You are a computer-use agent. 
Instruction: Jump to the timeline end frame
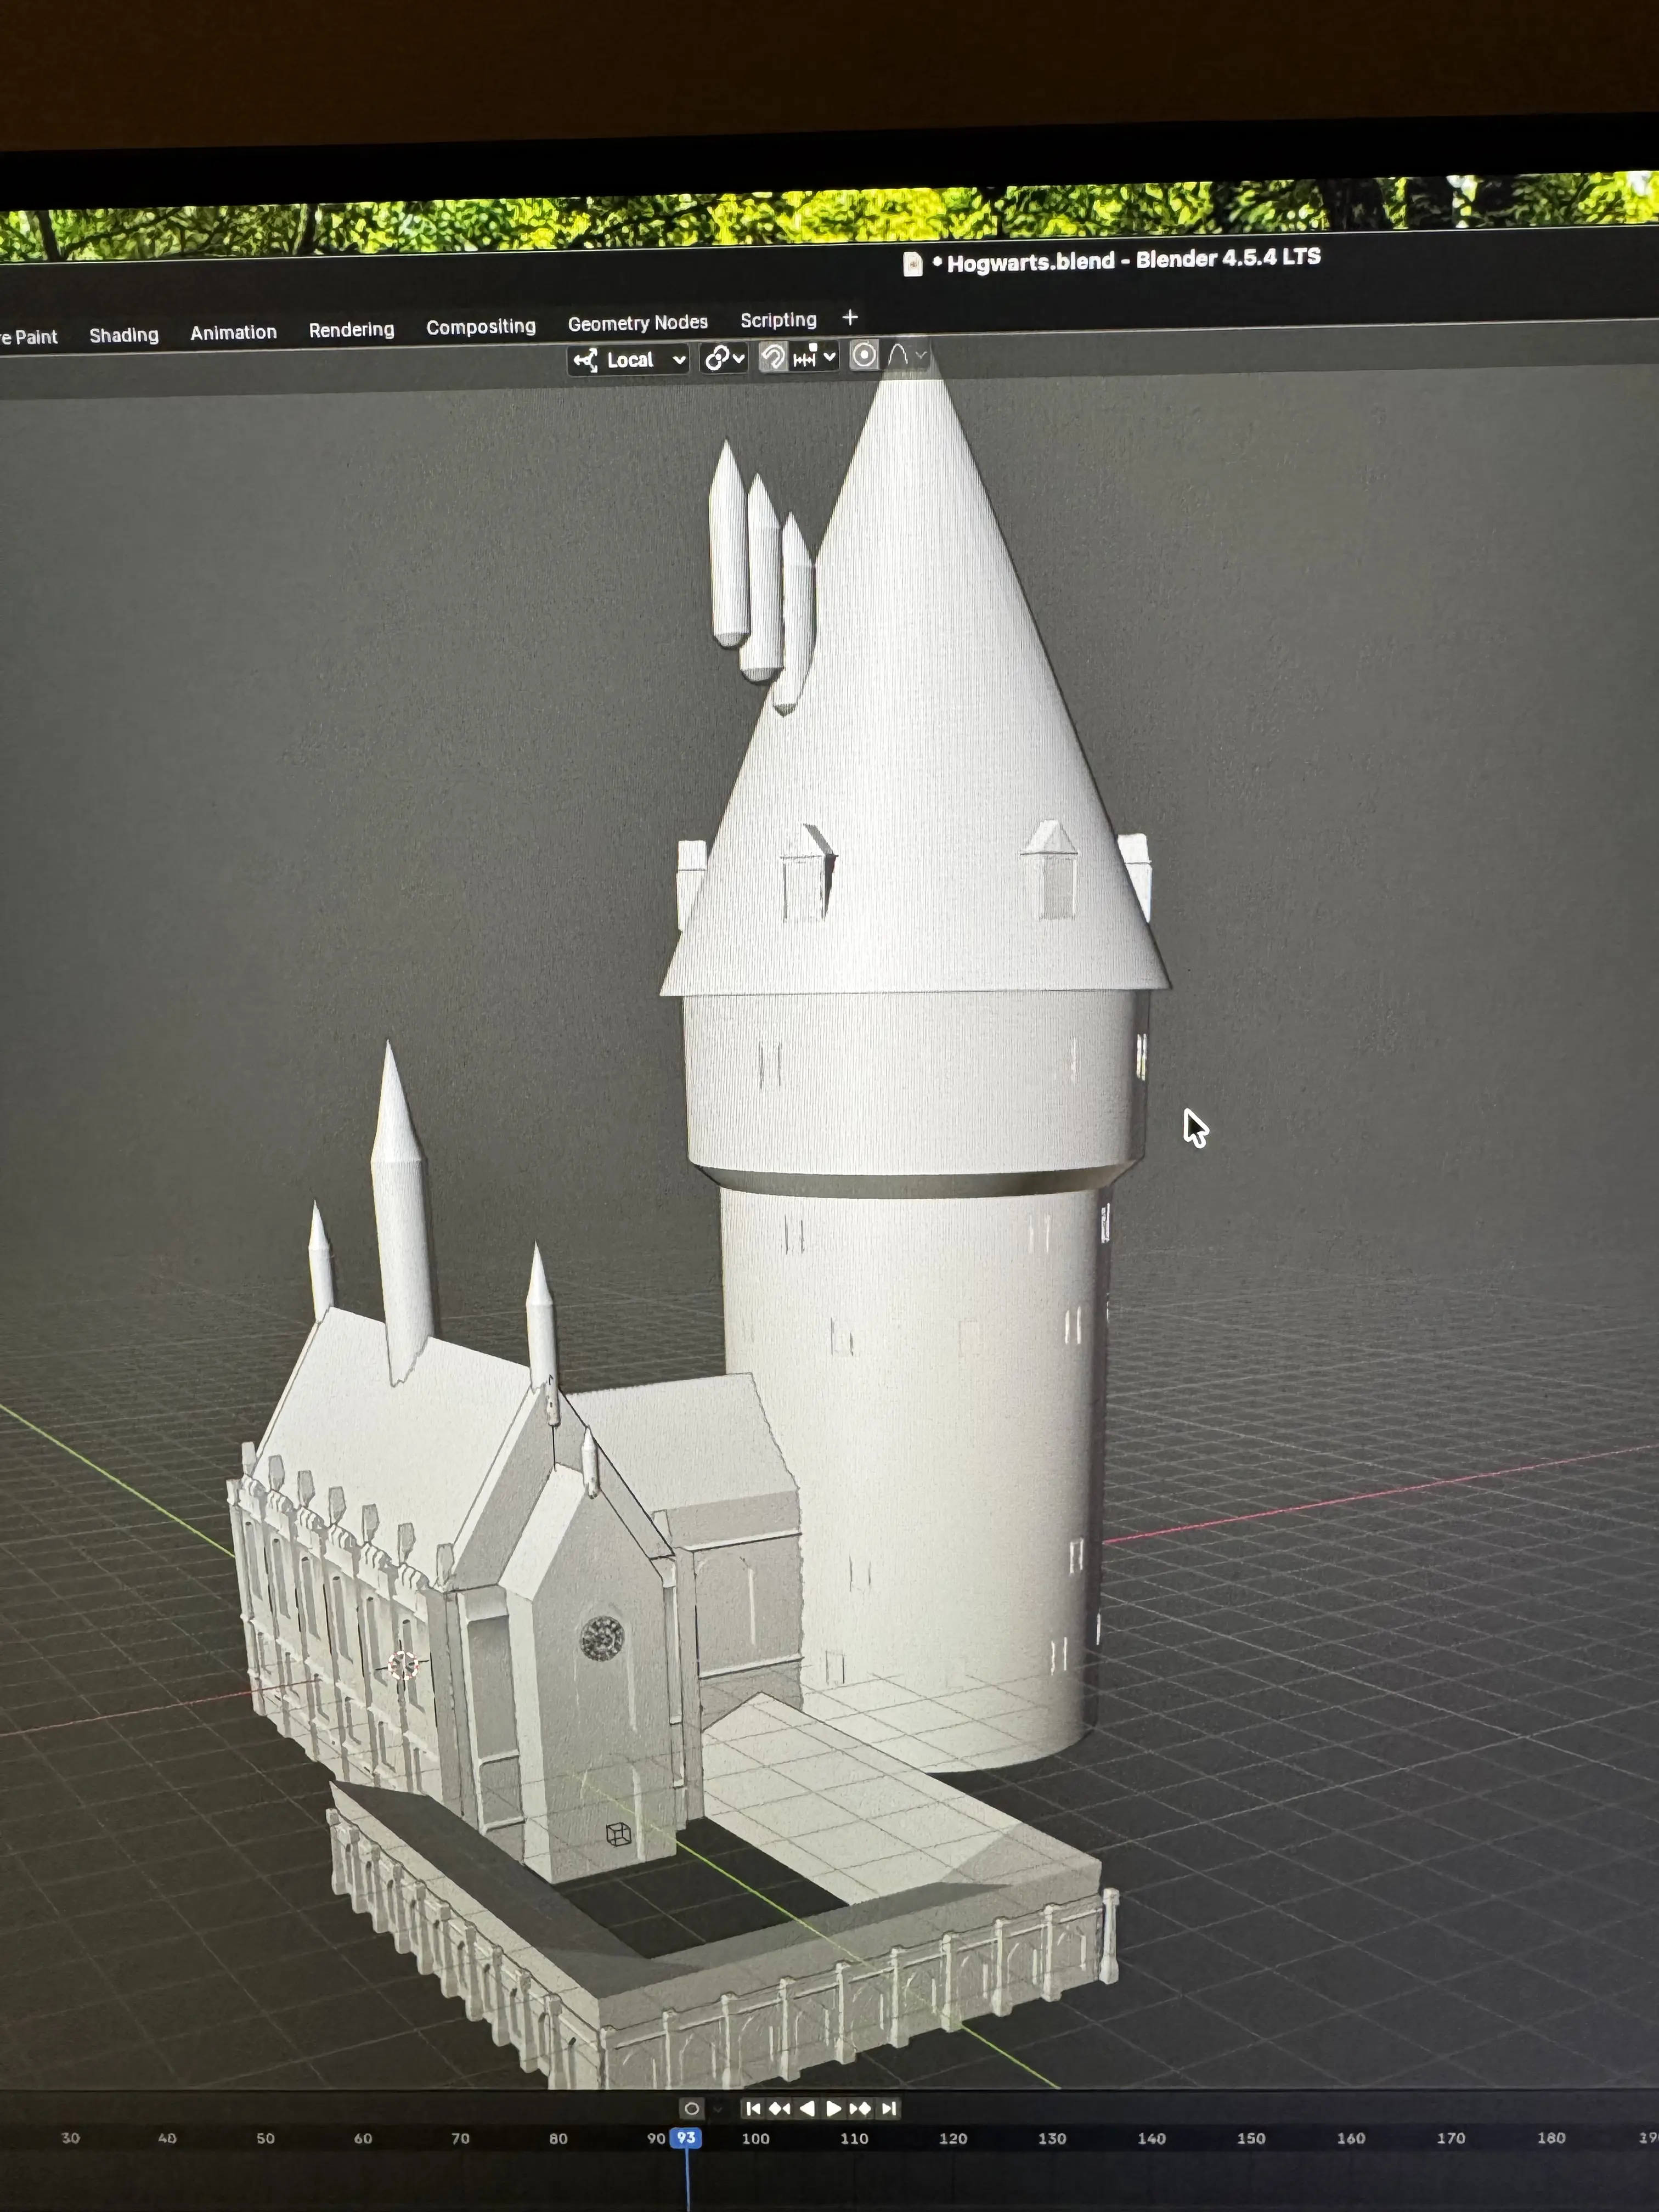(888, 2108)
